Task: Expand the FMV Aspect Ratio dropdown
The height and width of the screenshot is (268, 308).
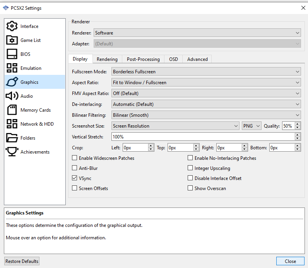Action: click(x=206, y=93)
